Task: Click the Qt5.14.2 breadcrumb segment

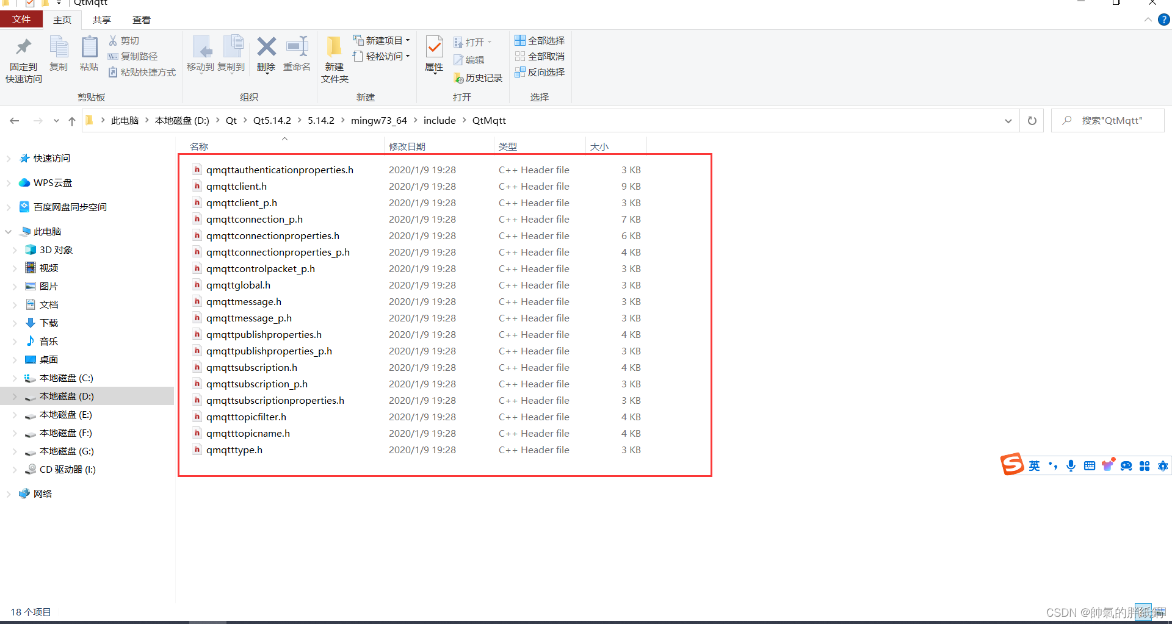Action: tap(272, 121)
